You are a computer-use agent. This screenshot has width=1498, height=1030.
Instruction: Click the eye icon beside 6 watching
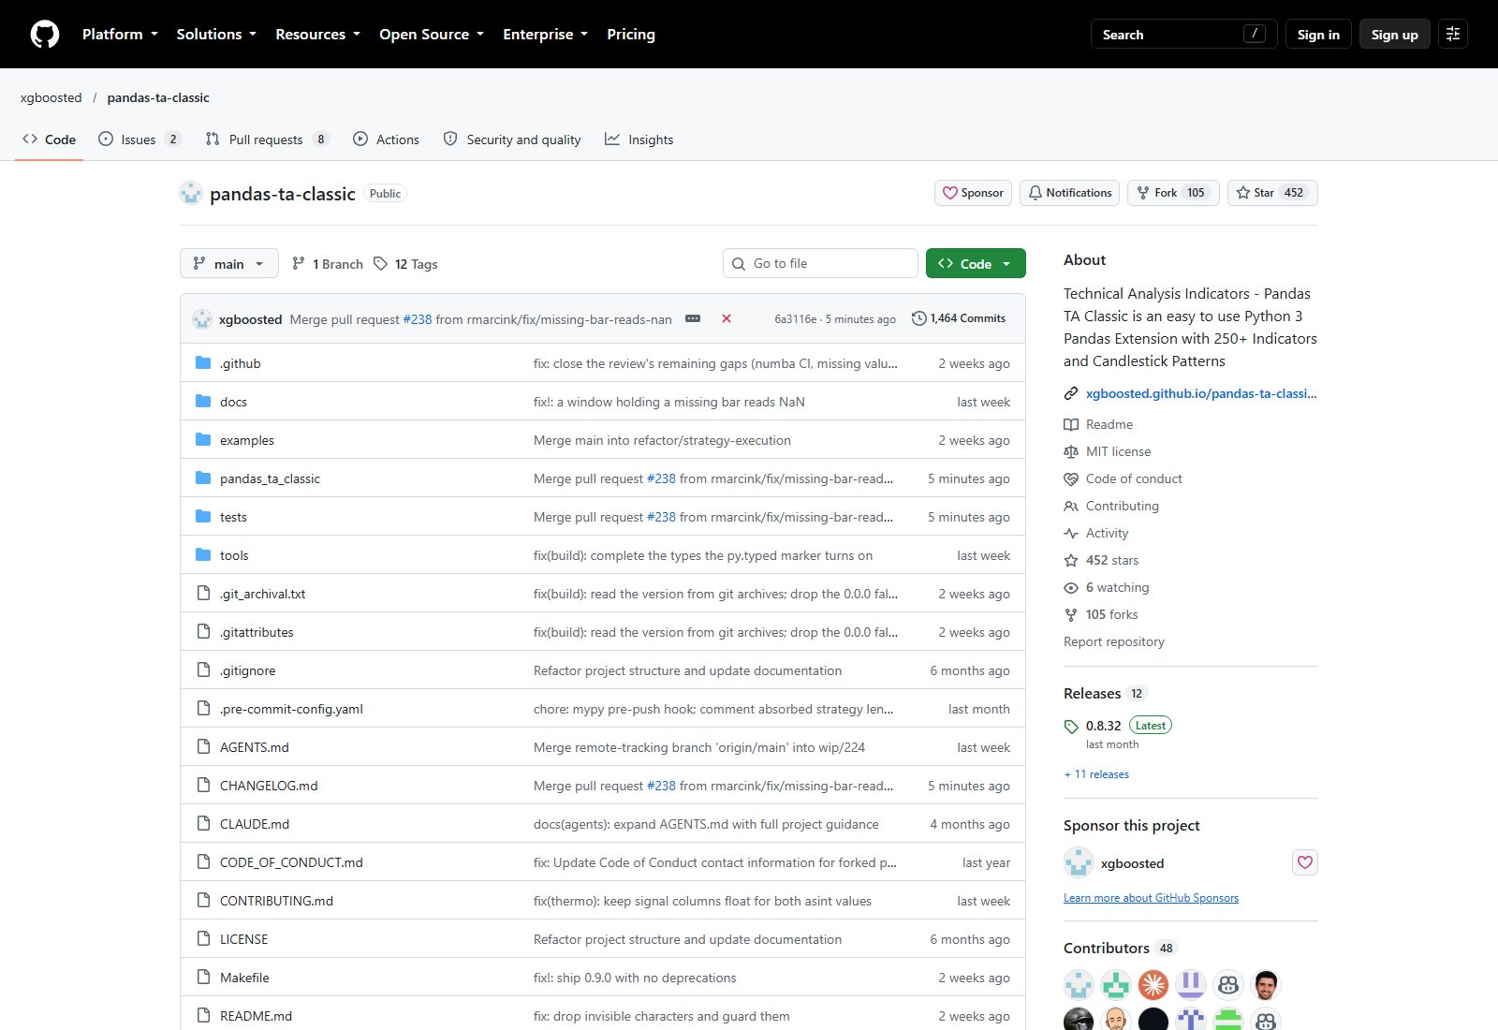coord(1071,587)
